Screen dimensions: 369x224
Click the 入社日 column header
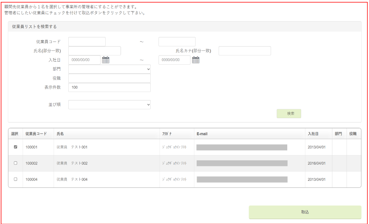(313, 134)
